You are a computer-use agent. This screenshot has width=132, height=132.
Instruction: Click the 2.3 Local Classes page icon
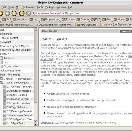pos(5,95)
